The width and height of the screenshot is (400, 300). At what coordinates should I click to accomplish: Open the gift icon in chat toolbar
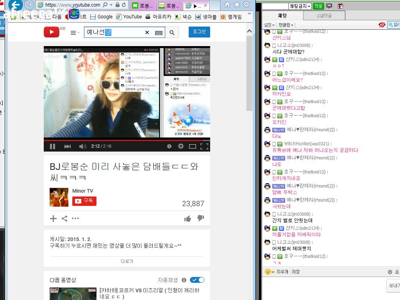click(340, 6)
